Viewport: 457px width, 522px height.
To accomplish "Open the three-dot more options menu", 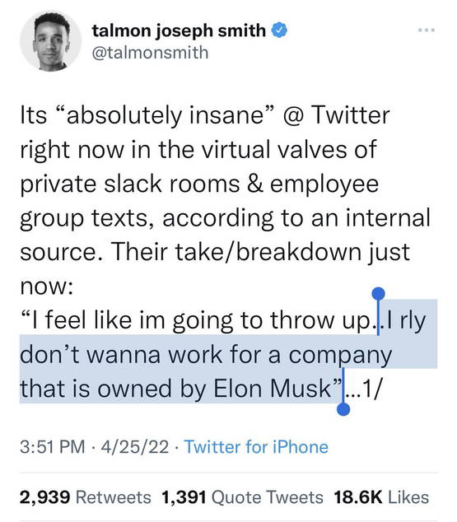I will click(x=427, y=30).
